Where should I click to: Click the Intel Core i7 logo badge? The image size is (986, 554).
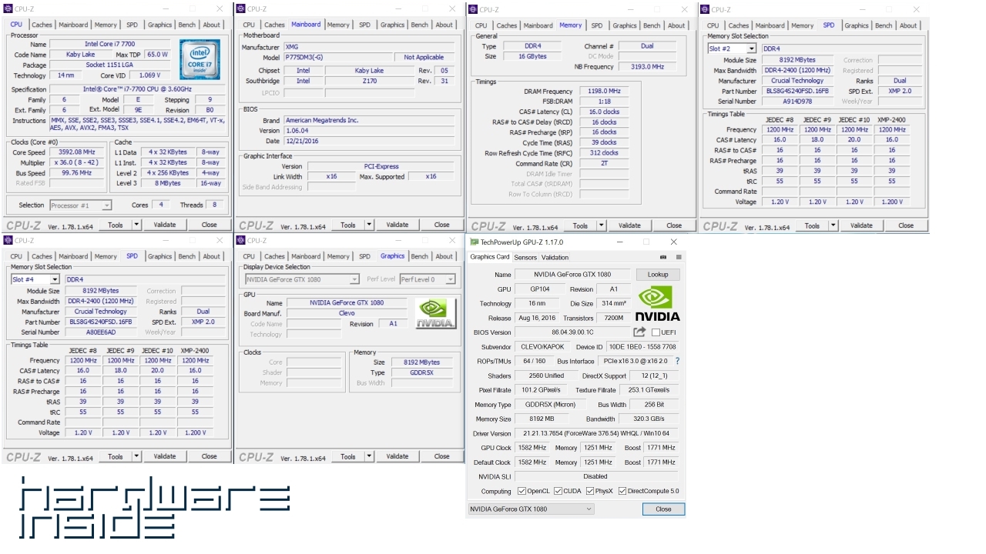200,59
